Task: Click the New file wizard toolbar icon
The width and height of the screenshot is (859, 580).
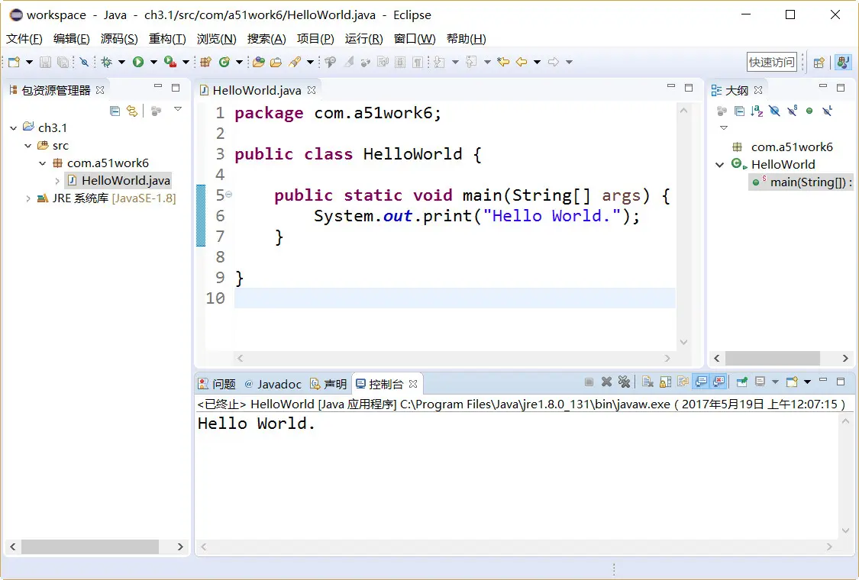Action: pyautogui.click(x=15, y=62)
